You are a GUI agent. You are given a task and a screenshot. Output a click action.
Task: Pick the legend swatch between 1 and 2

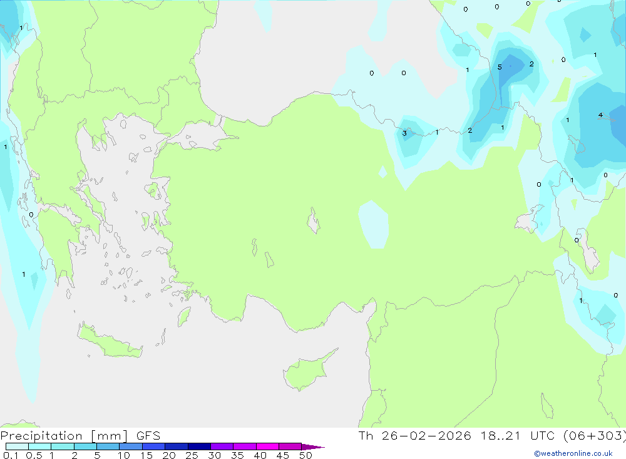[62, 446]
